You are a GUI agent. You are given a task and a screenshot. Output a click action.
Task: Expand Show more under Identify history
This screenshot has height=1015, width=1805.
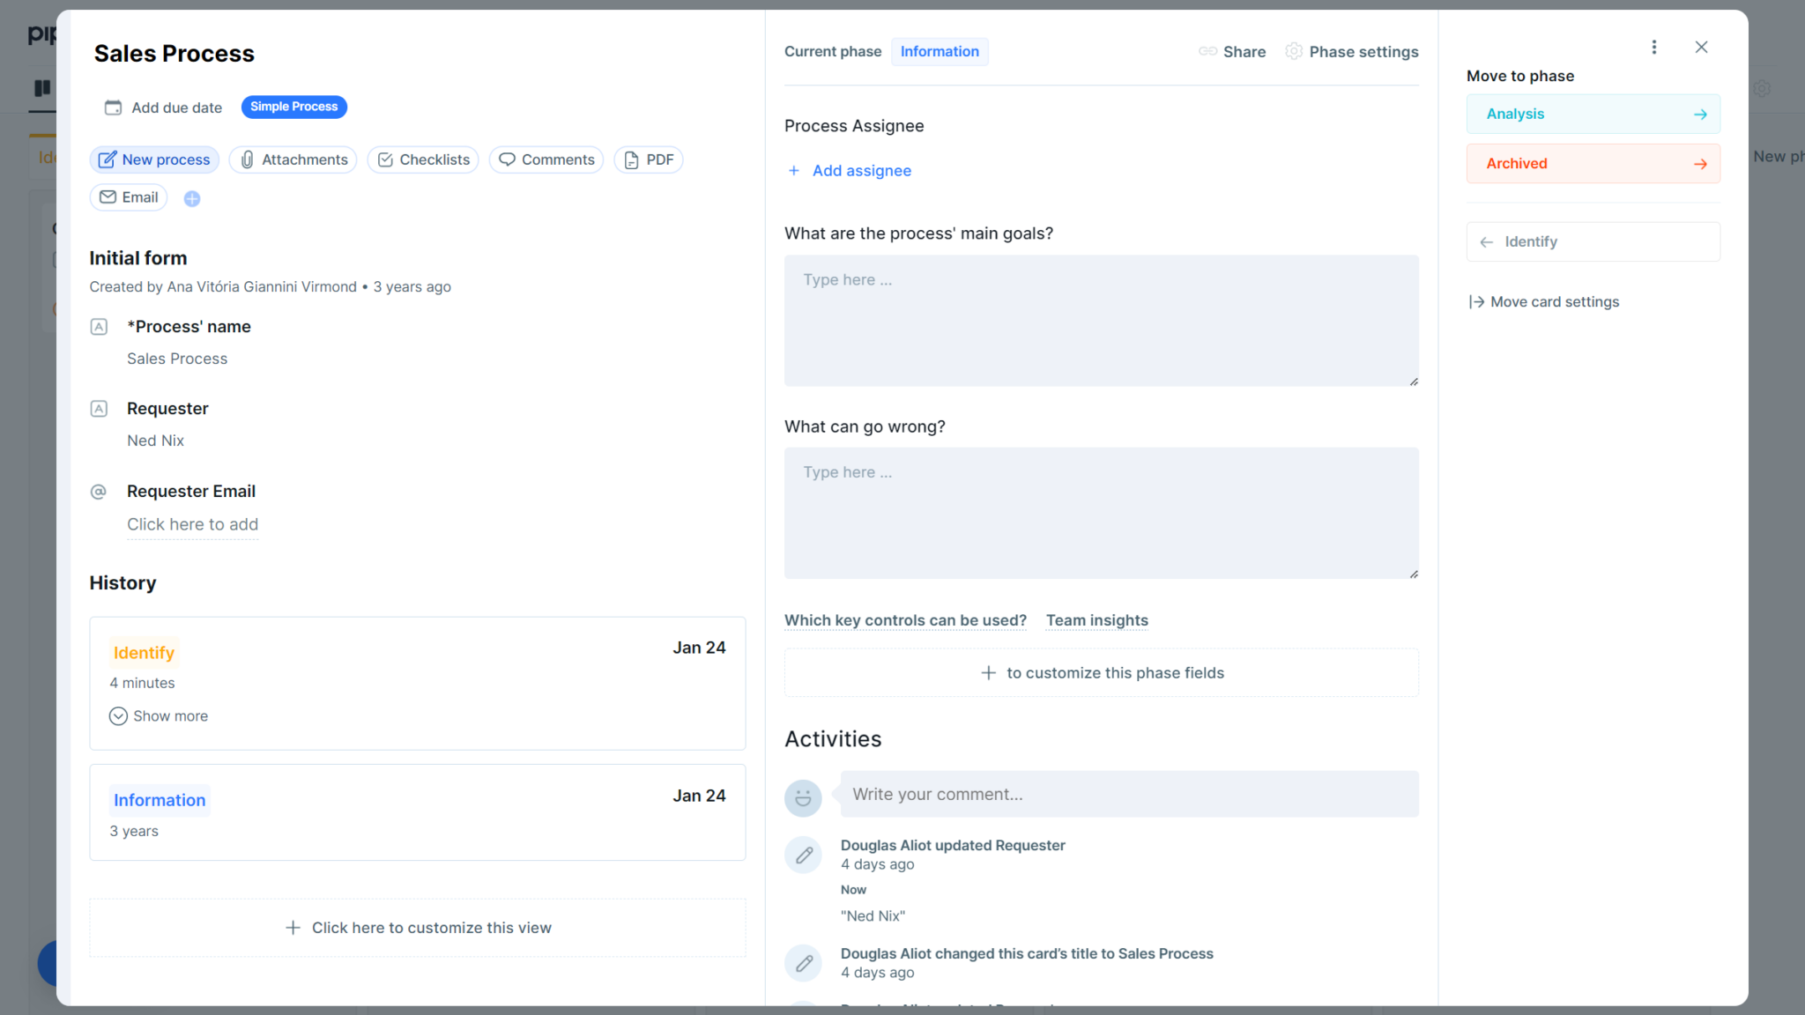[x=159, y=715]
